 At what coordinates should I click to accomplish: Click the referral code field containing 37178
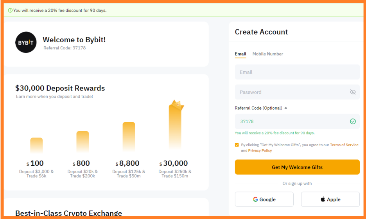pyautogui.click(x=297, y=121)
